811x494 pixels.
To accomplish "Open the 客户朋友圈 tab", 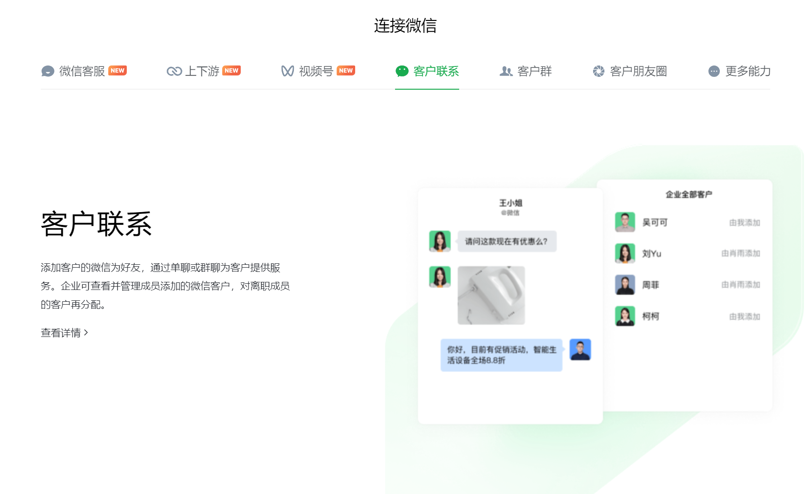I will tap(630, 71).
